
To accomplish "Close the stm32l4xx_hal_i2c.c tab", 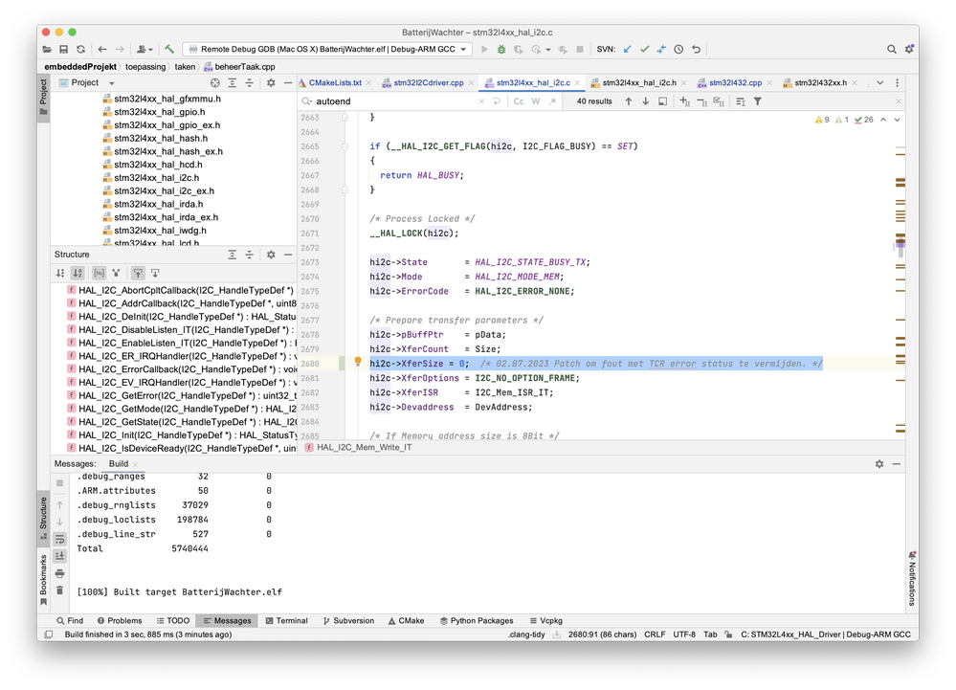I will (577, 83).
